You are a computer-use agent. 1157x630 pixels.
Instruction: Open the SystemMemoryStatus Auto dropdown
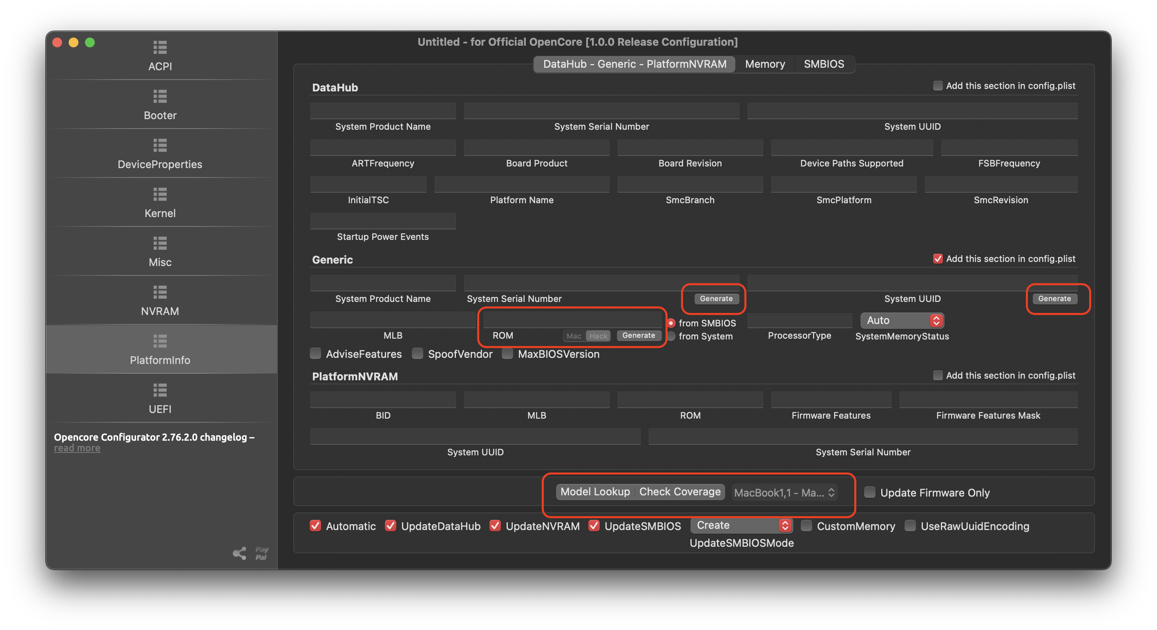click(902, 320)
